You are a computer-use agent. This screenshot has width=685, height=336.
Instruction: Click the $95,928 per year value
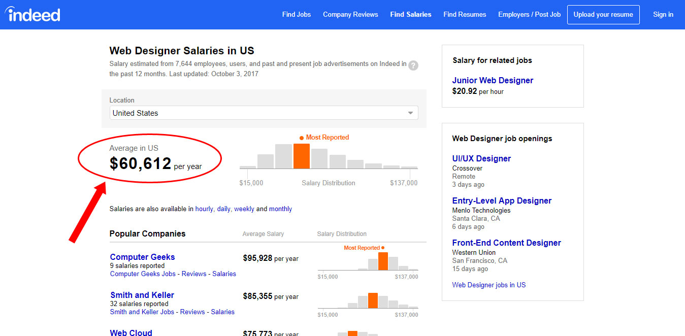[271, 258]
